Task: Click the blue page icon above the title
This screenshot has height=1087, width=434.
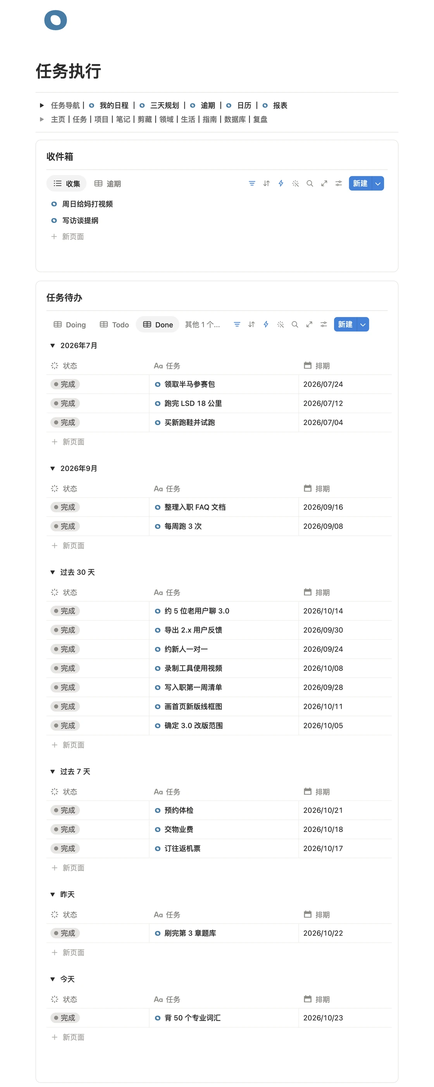Action: coord(55,20)
